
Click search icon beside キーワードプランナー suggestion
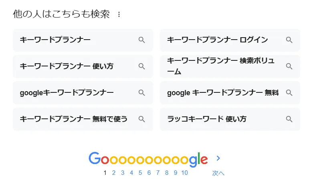coord(141,40)
